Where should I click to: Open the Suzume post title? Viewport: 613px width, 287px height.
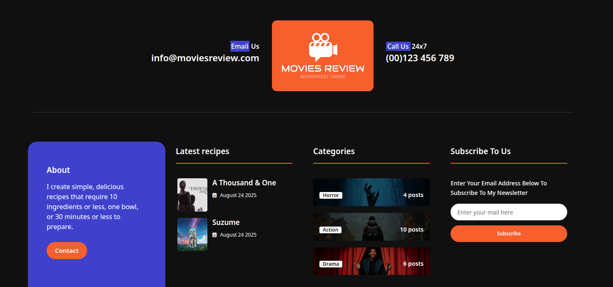click(226, 222)
